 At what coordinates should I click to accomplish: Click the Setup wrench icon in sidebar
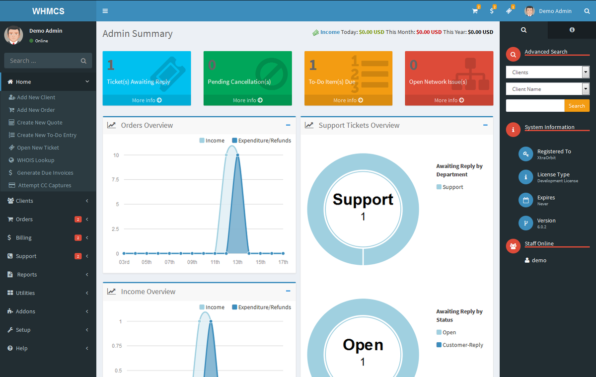tap(10, 329)
